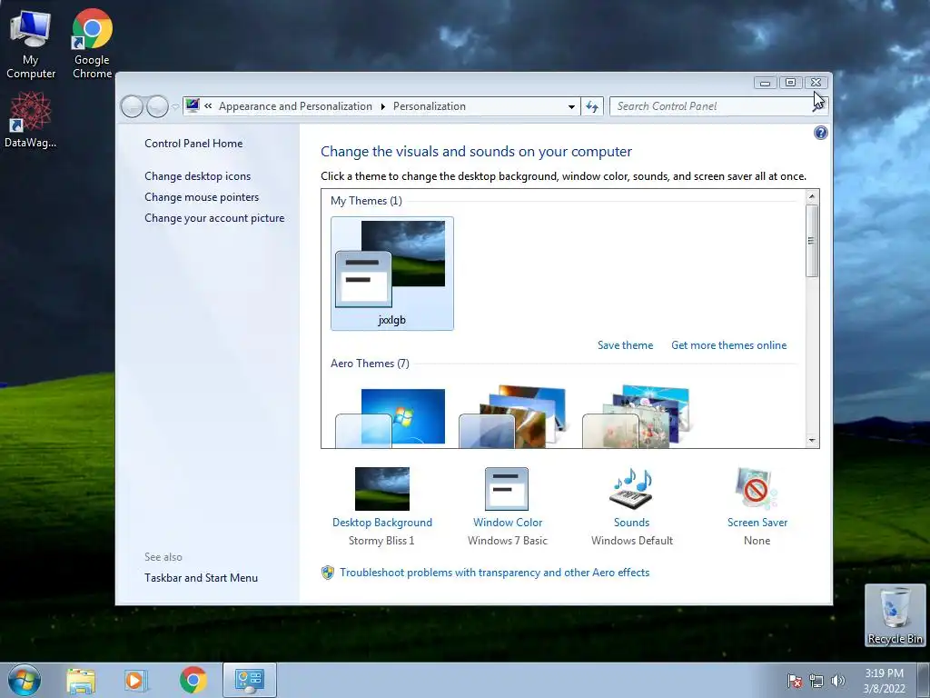
Task: Select the jxxlgb theme thumbnail
Action: coord(392,273)
